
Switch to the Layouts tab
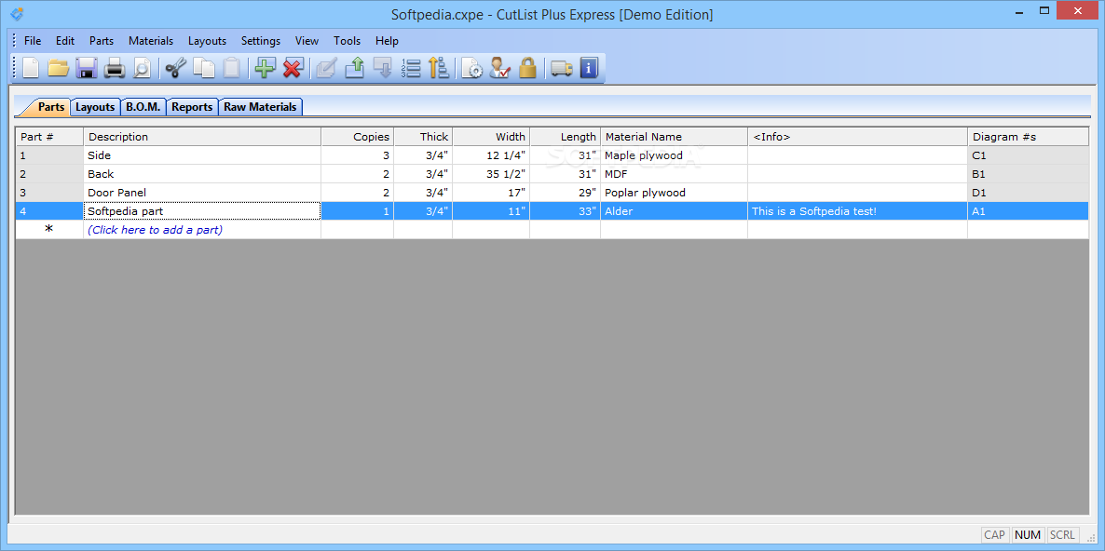(x=95, y=107)
